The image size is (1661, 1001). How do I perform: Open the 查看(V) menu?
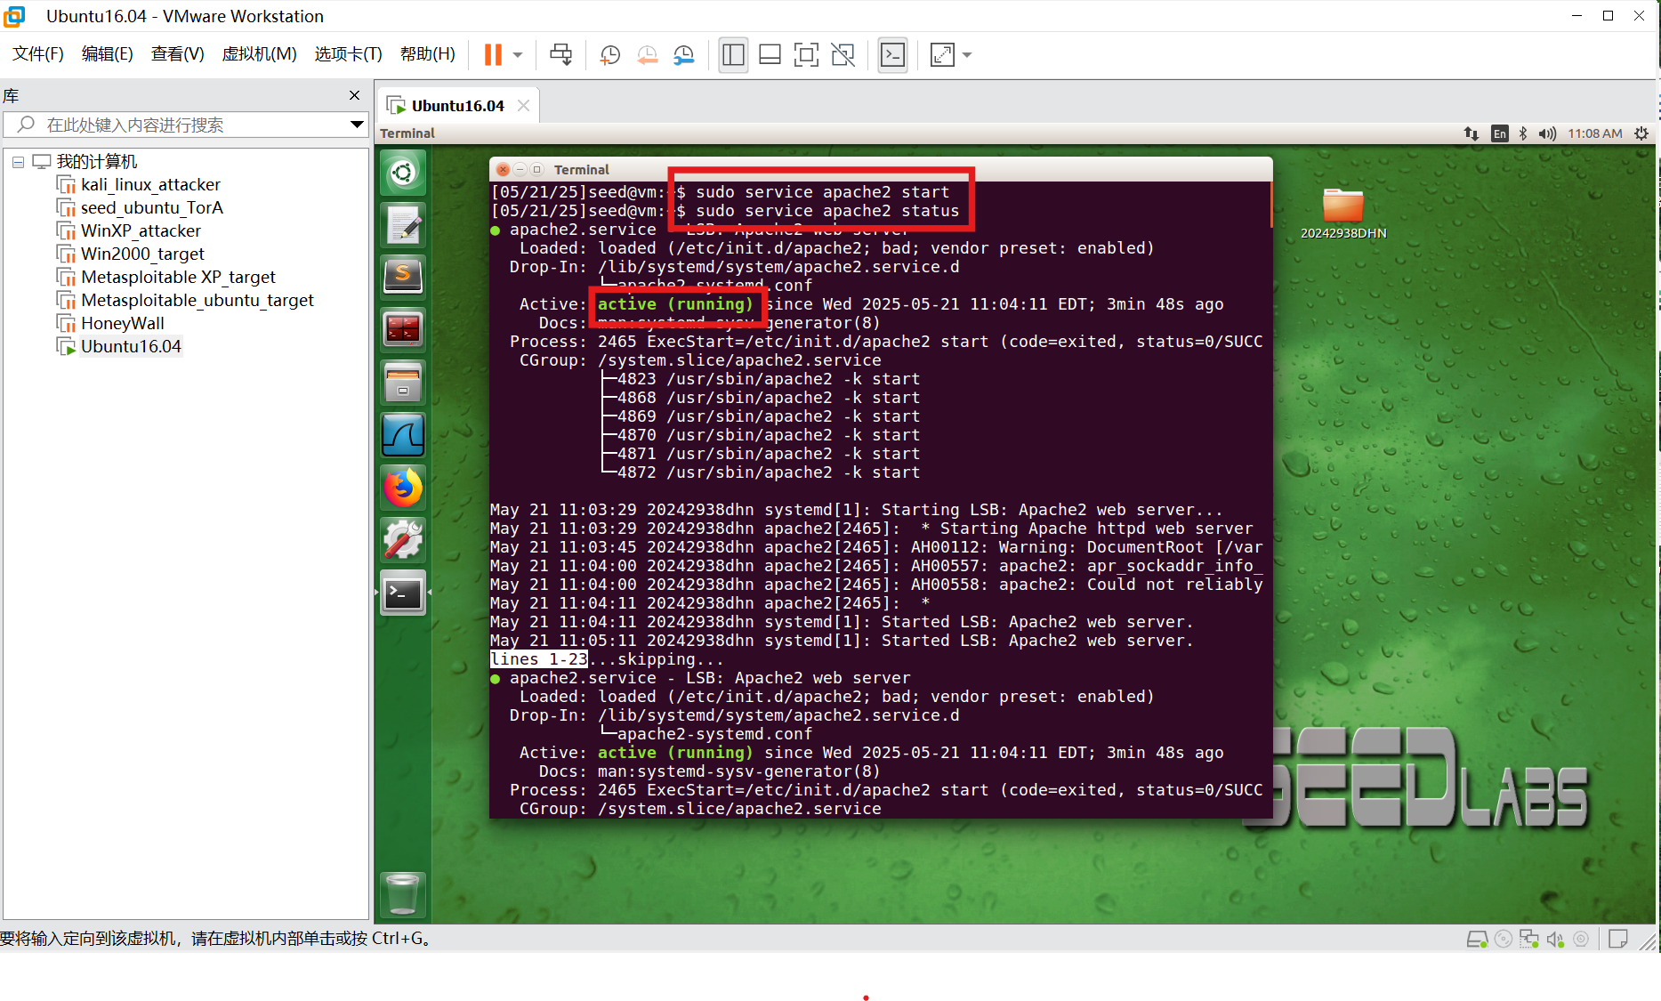(x=178, y=54)
